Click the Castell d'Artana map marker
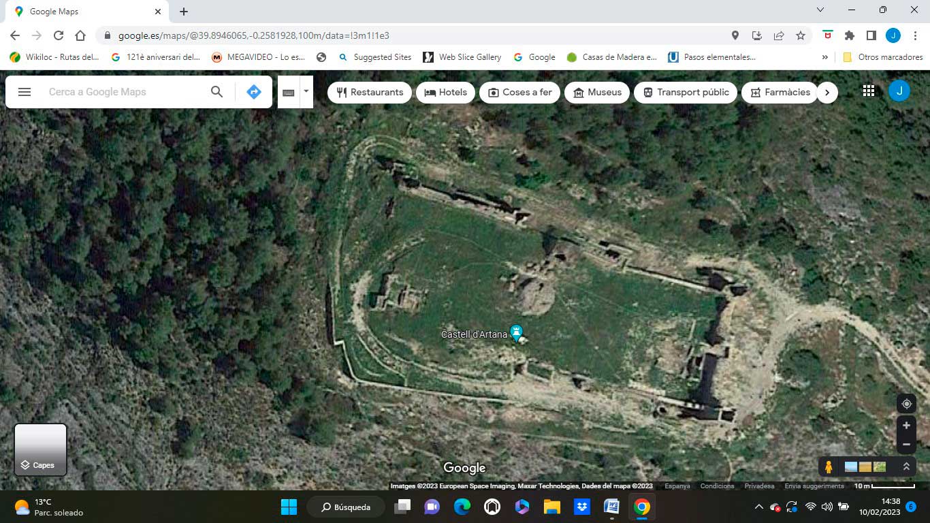Screen dimensions: 930x523 (517, 333)
